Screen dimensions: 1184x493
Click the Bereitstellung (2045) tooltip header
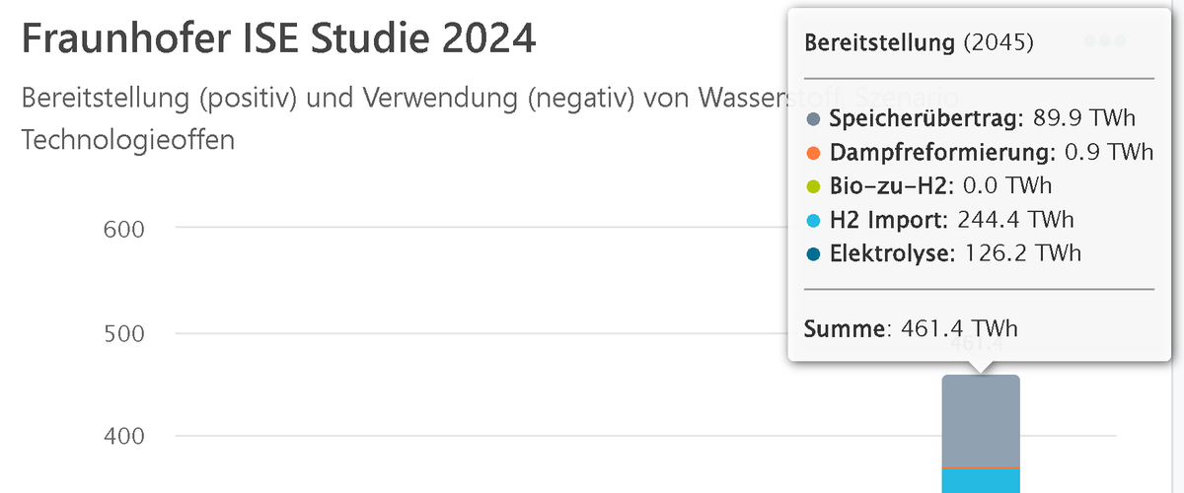919,43
